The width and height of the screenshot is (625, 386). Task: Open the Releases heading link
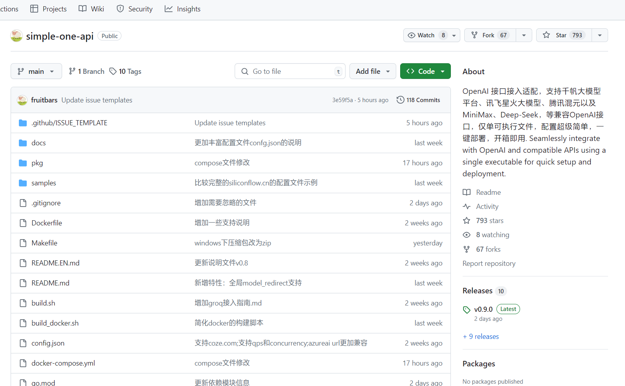pos(478,291)
